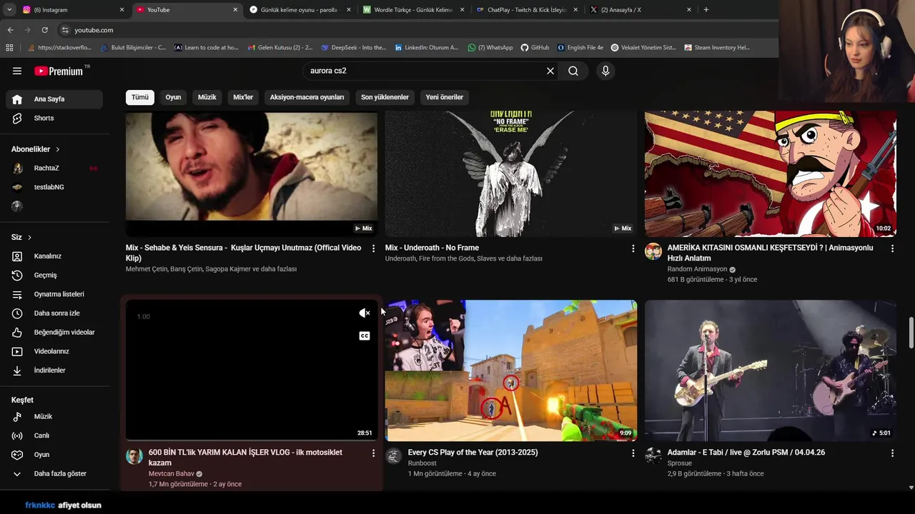The height and width of the screenshot is (514, 915).
Task: Click the page vertical scrollbar thumb
Action: click(911, 331)
